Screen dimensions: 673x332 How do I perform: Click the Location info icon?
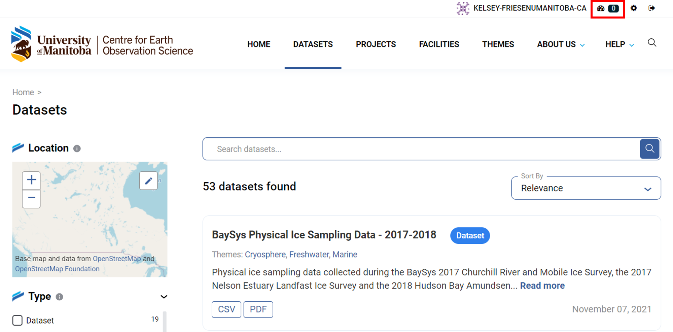(x=77, y=148)
